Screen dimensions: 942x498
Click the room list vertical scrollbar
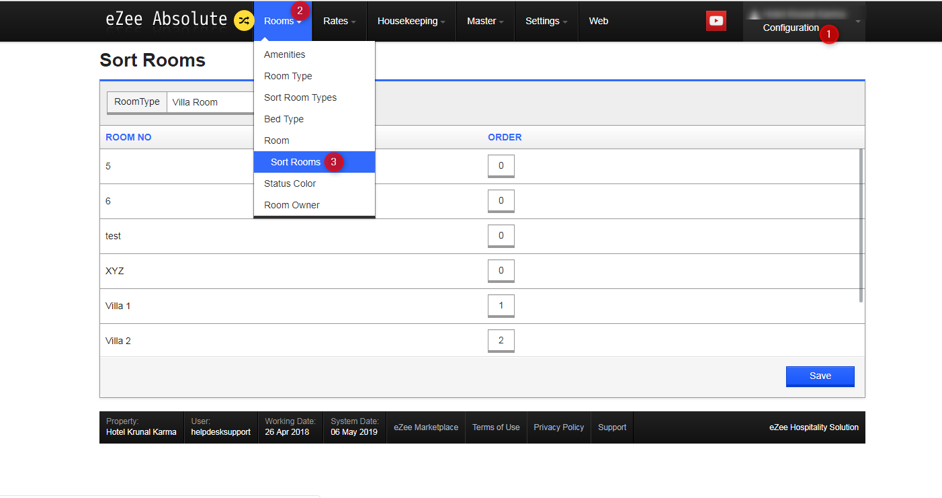point(861,226)
